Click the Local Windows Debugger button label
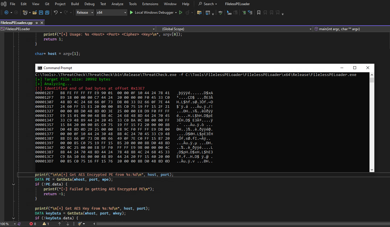The image size is (390, 227). tap(154, 13)
